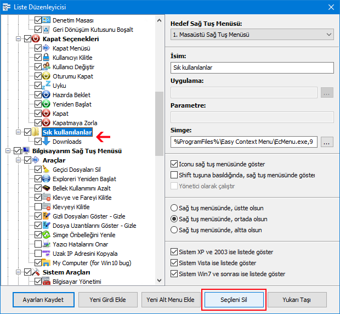The width and height of the screenshot is (340, 314).
Task: Click the Geçici Dosyaları Sil broom icon
Action: [46, 170]
